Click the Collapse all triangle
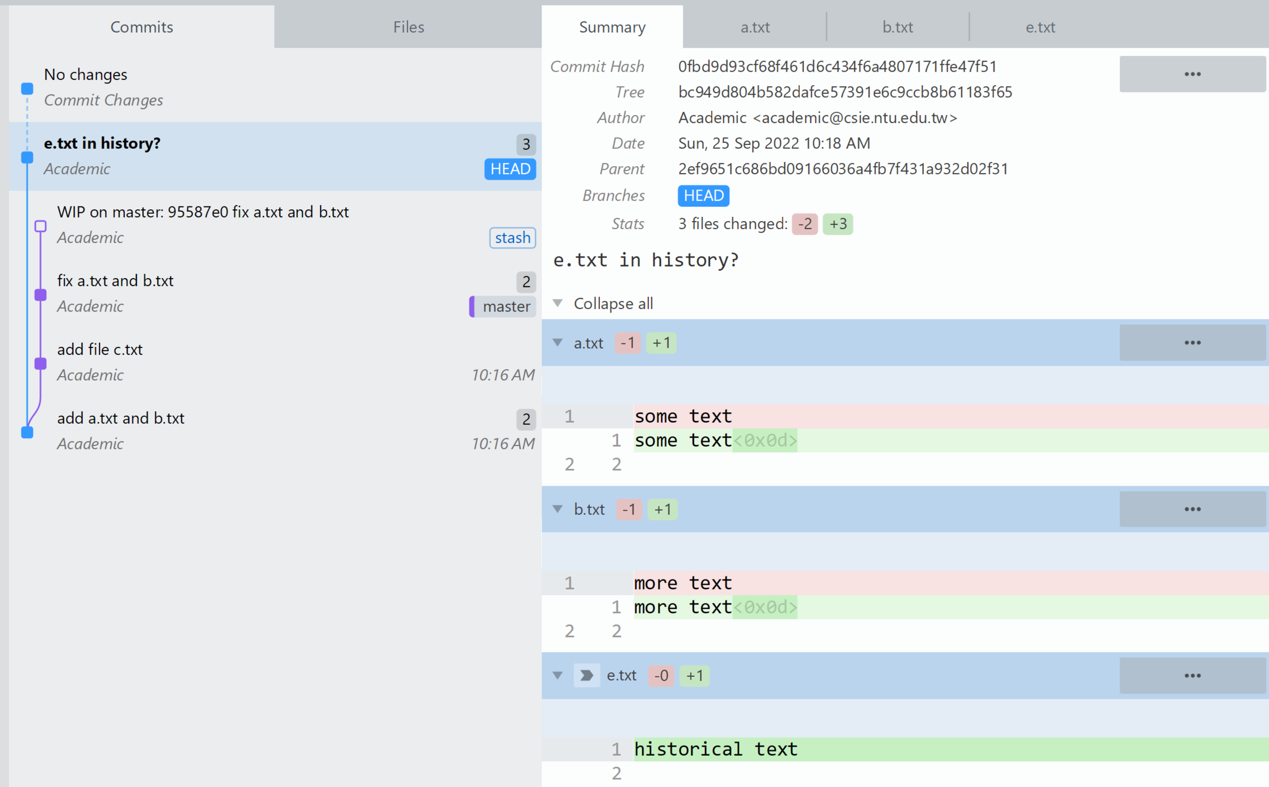 tap(558, 303)
